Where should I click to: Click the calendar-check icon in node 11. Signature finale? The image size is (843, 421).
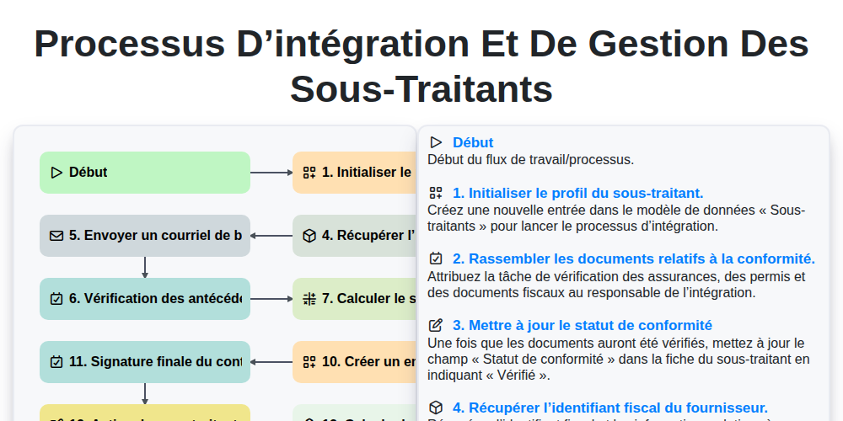[x=56, y=362]
